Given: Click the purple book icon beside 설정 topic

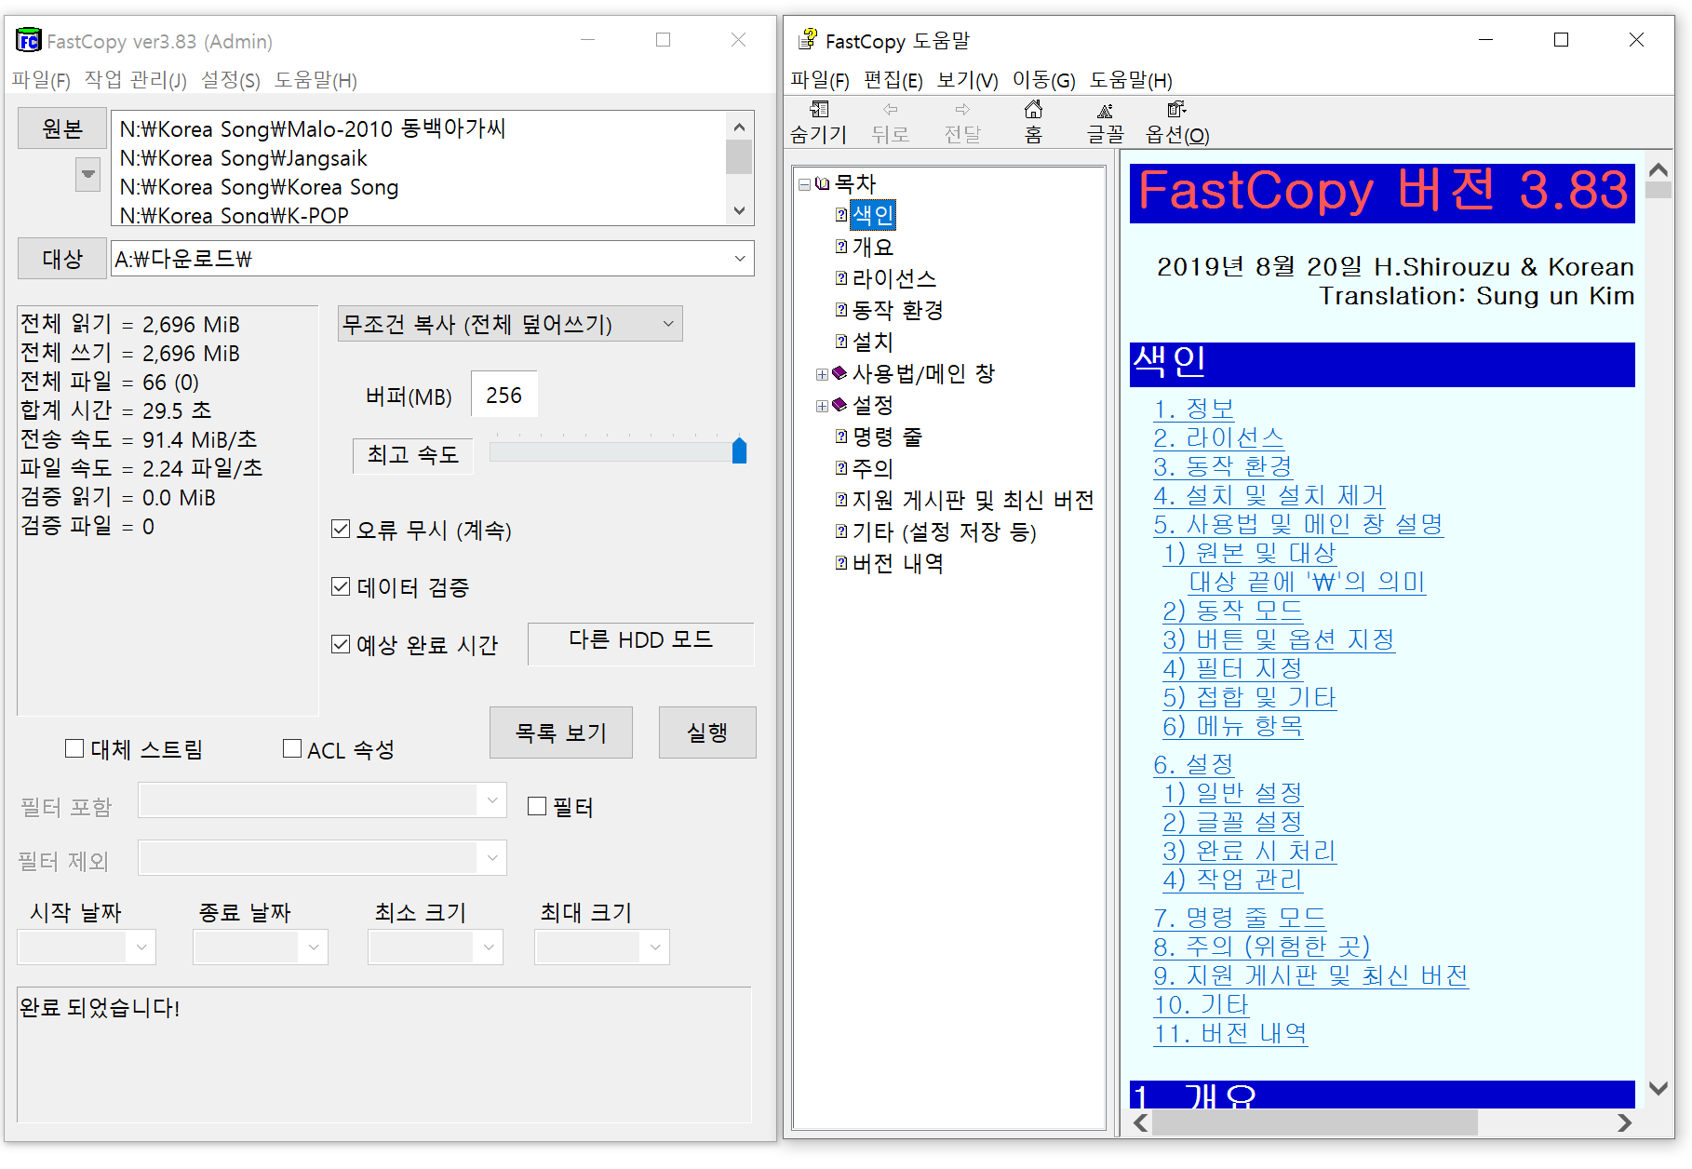Looking at the screenshot, I should tap(839, 405).
